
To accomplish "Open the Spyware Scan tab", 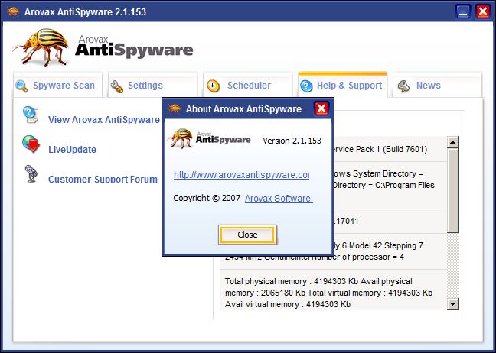I will tap(58, 86).
